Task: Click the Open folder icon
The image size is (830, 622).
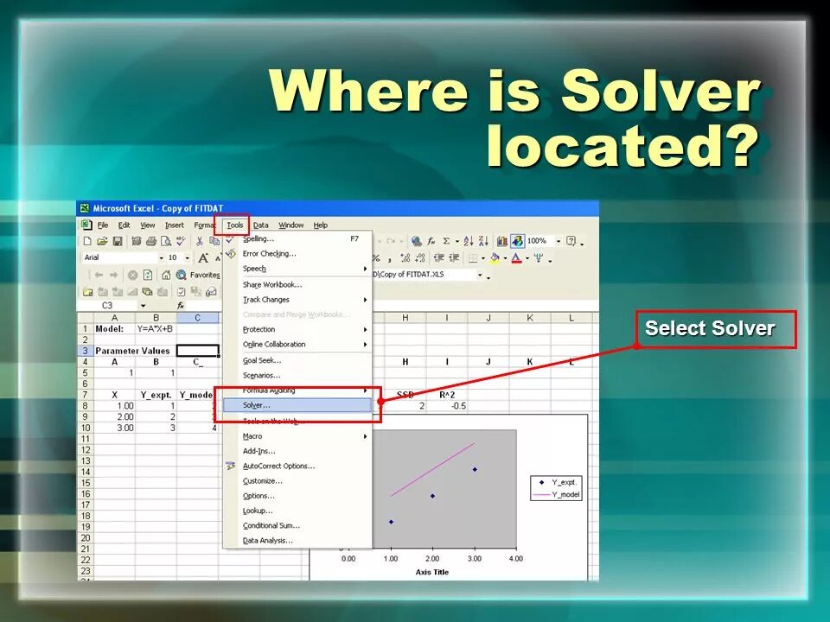Action: (102, 241)
